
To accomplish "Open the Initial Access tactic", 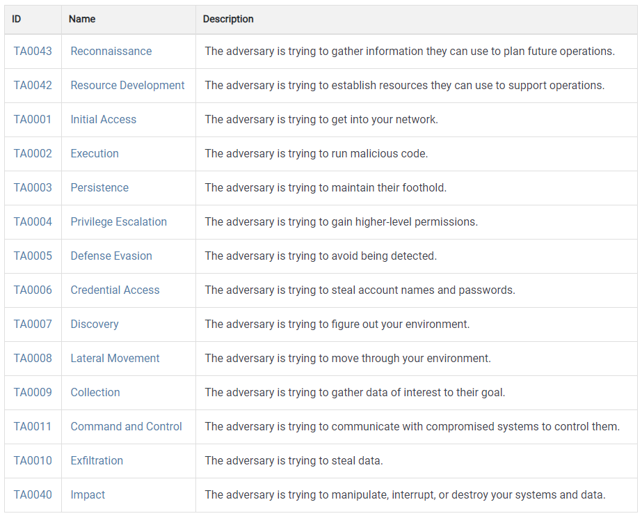I will point(103,119).
